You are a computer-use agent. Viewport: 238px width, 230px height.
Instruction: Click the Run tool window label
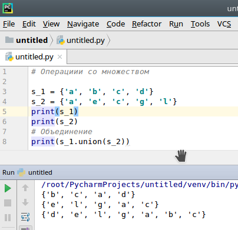coord(8,172)
